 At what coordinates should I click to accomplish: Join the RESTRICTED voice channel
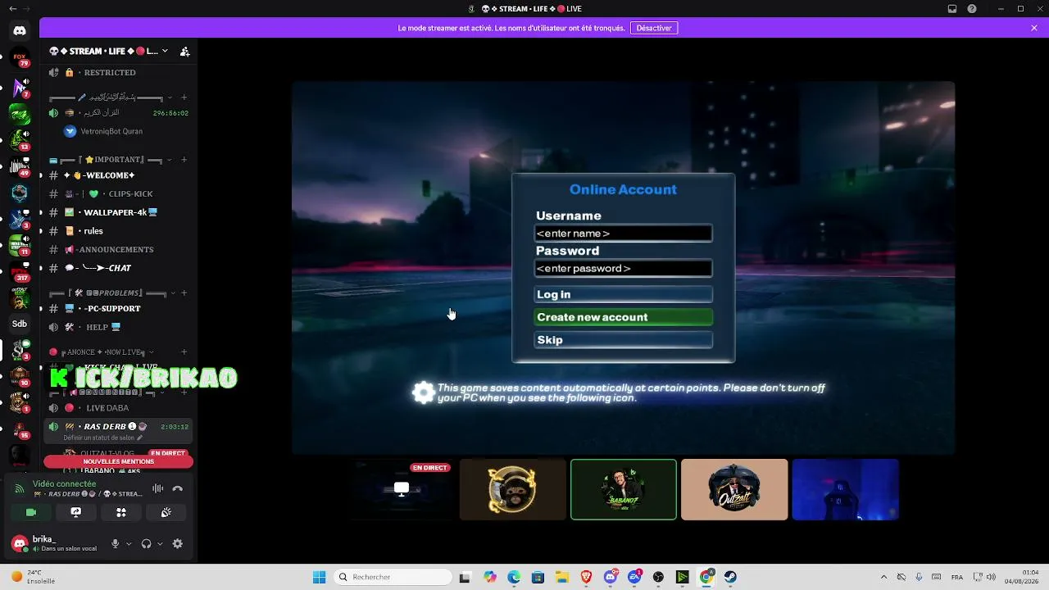118,73
